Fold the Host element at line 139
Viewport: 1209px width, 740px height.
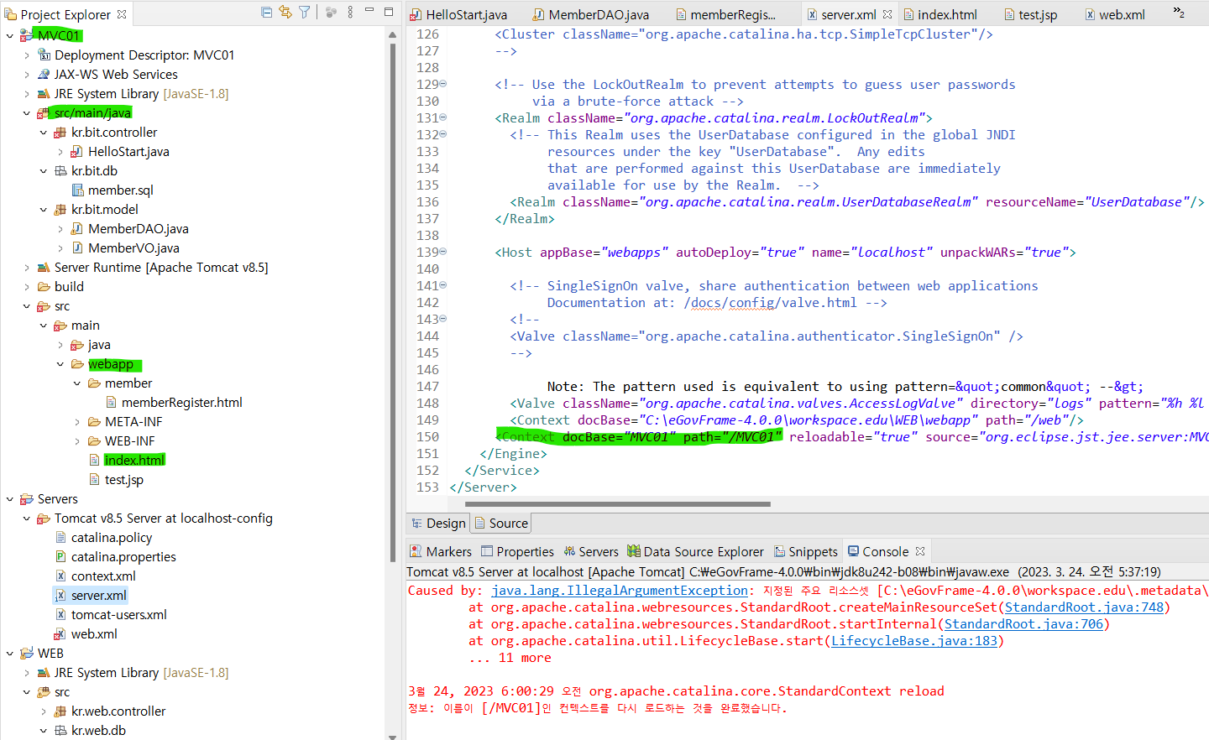pyautogui.click(x=443, y=252)
